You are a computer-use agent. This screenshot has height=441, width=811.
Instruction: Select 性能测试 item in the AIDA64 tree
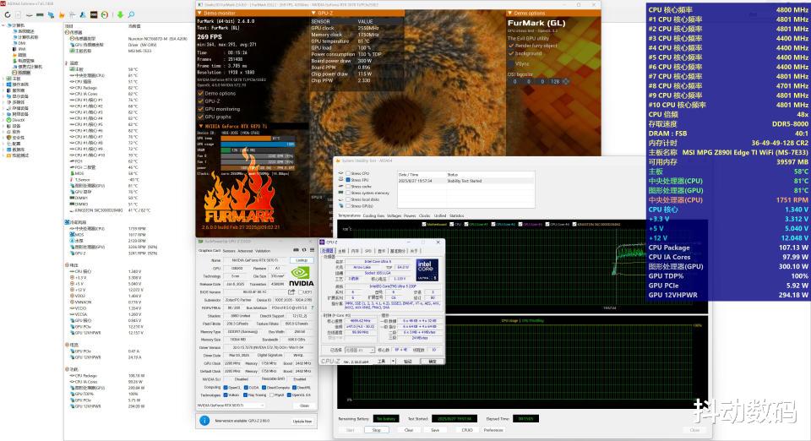click(20, 155)
